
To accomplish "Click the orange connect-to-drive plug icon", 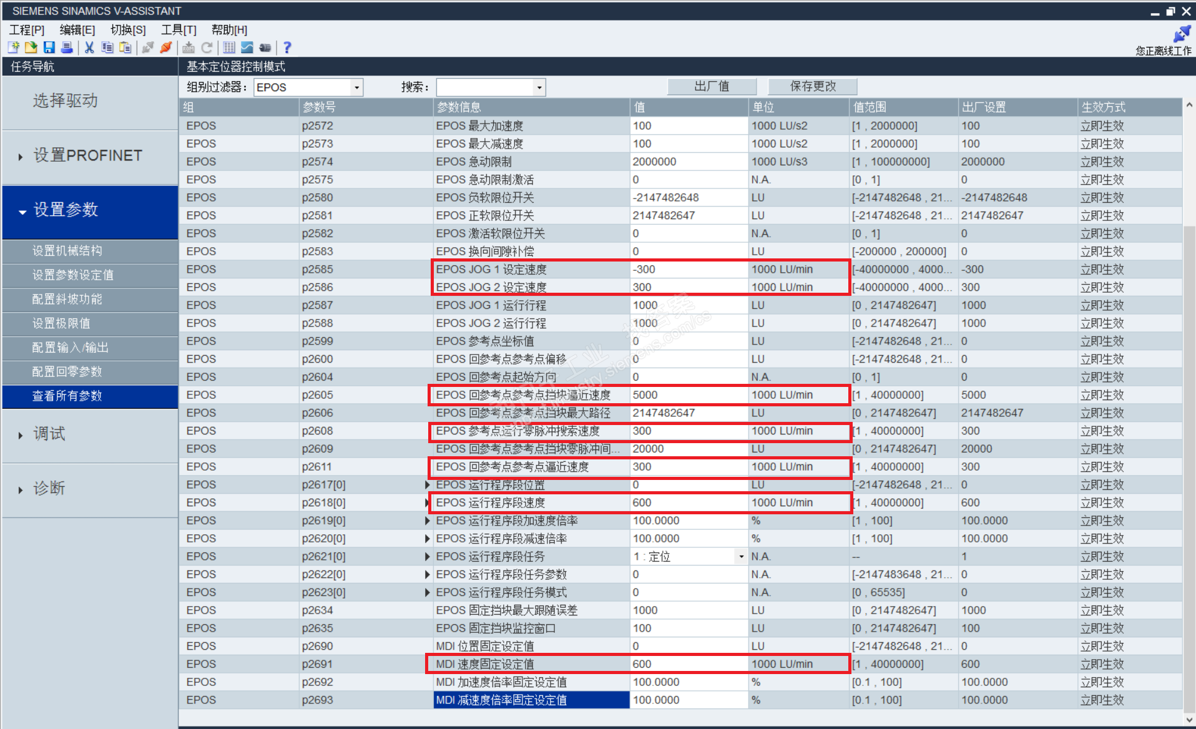I will point(166,47).
